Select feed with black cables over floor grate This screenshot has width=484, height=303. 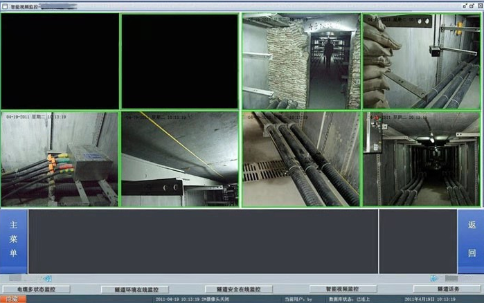[301, 159]
